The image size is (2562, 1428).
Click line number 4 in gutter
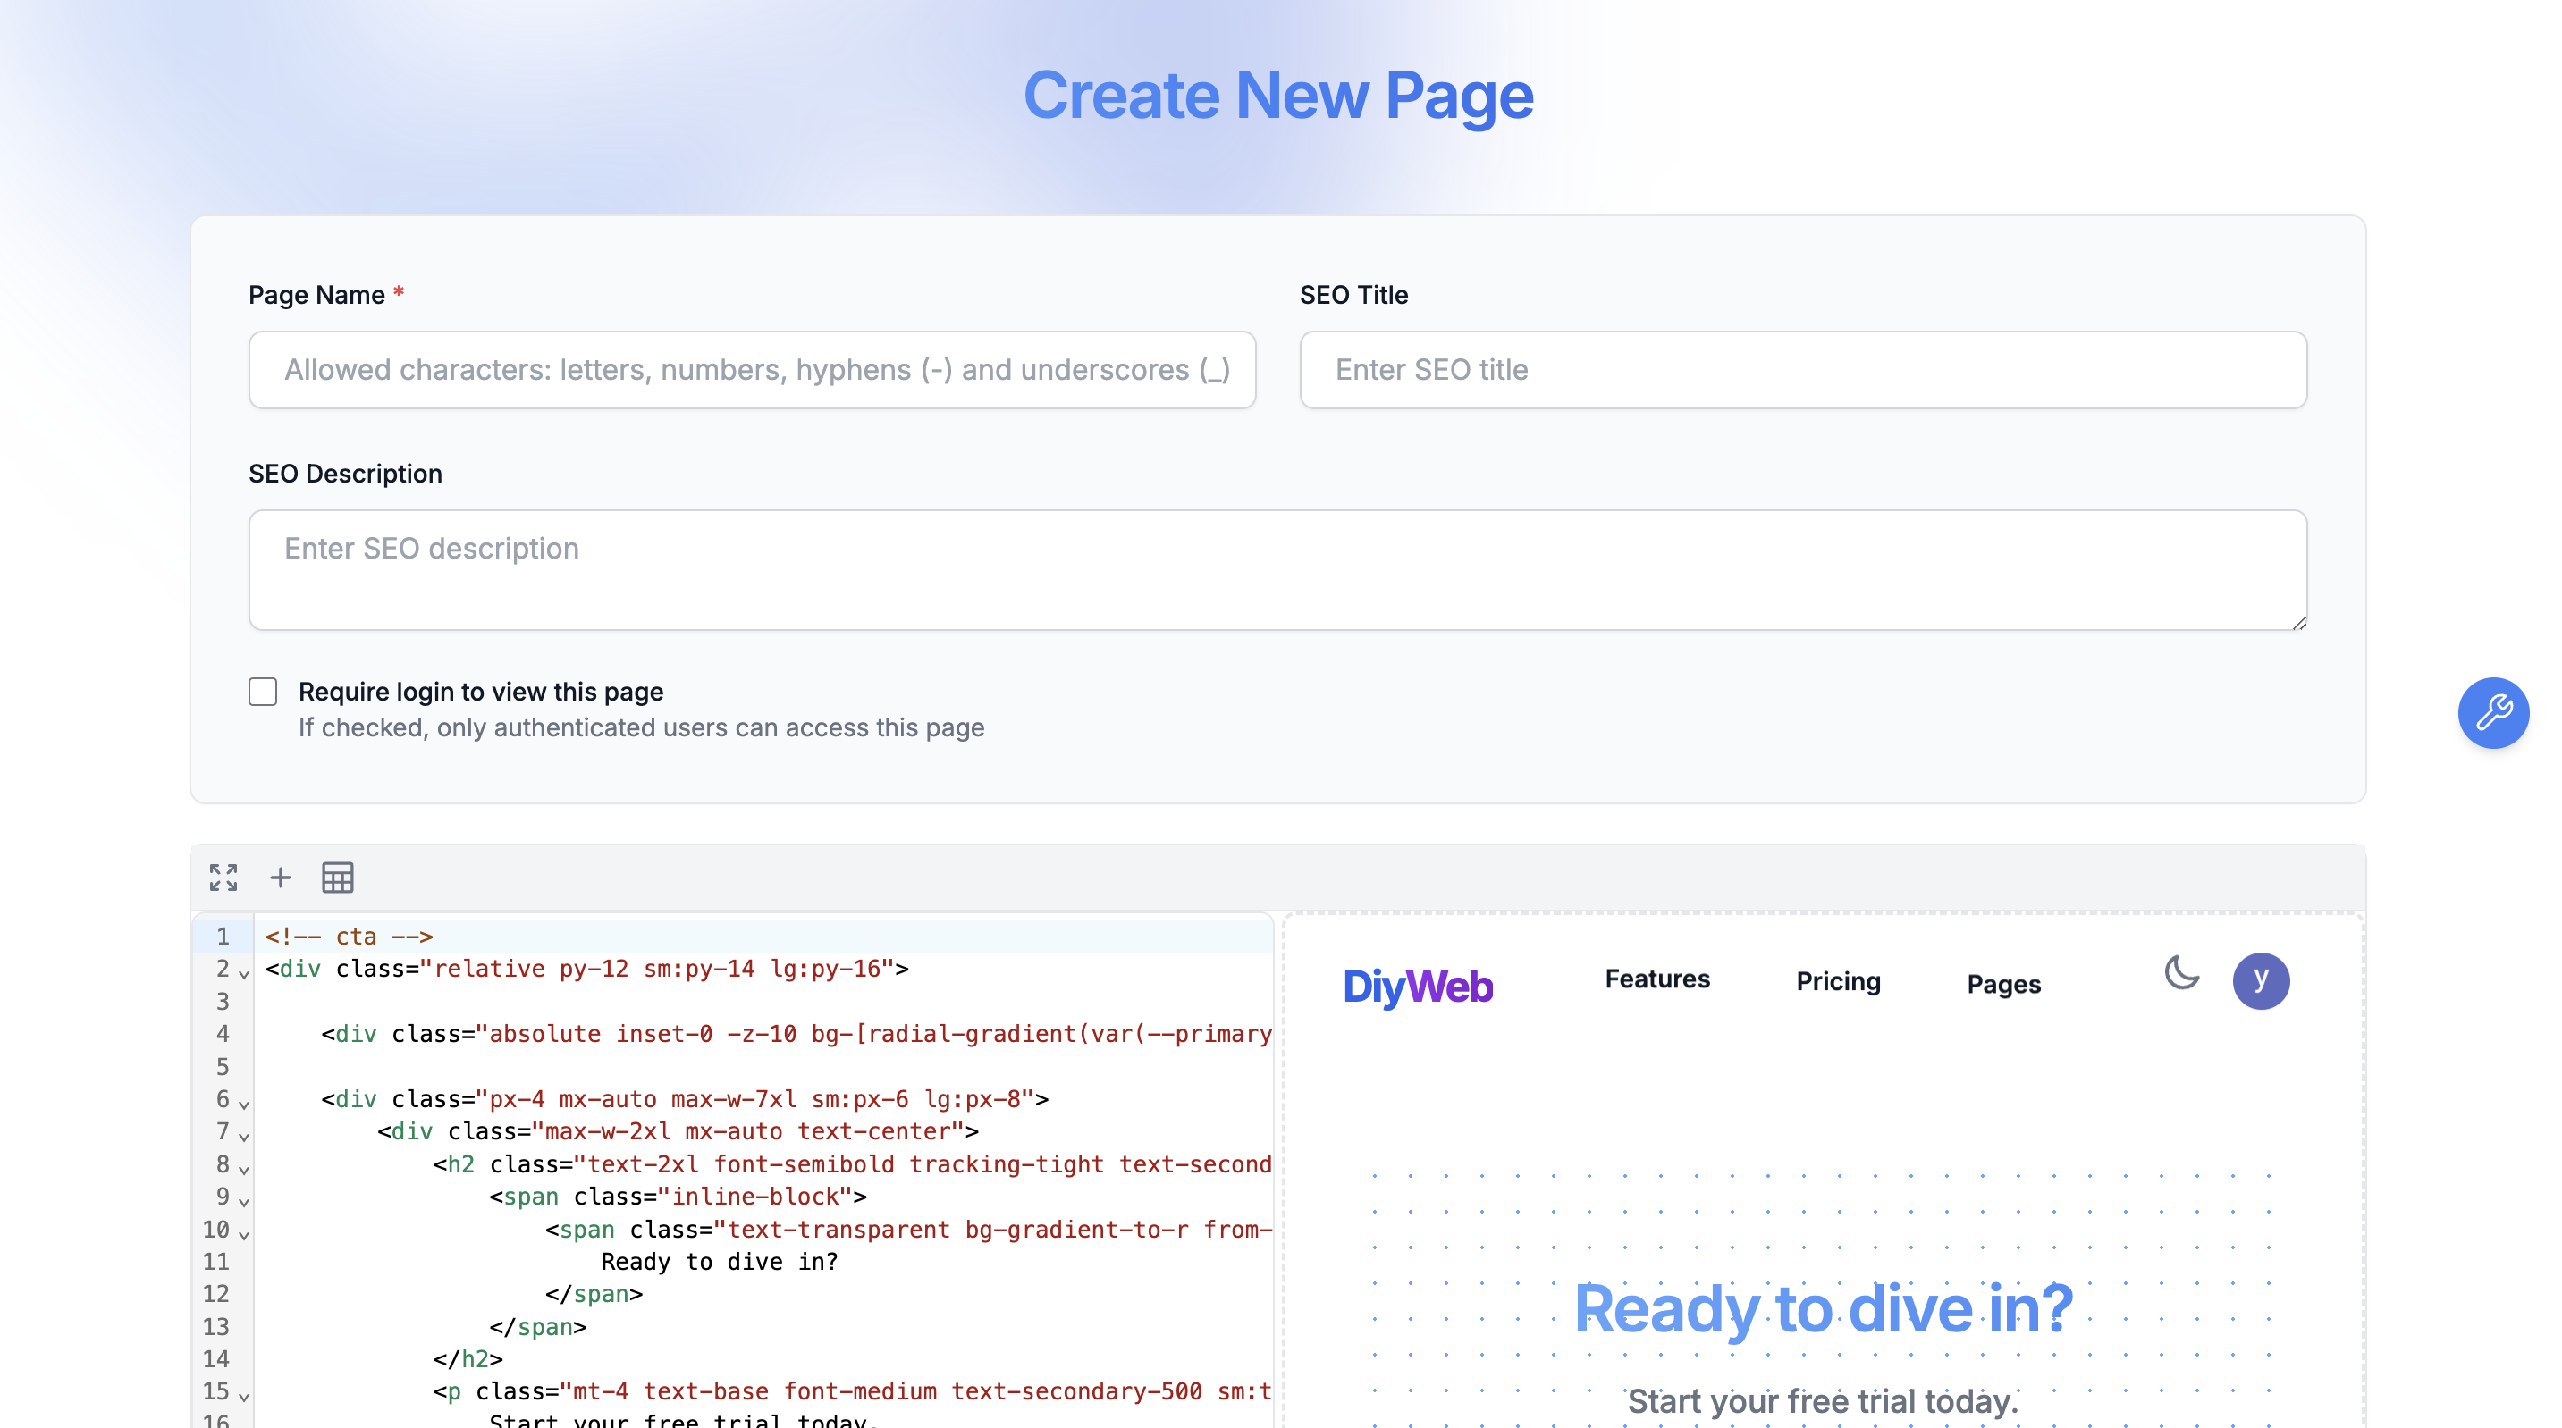click(223, 1033)
